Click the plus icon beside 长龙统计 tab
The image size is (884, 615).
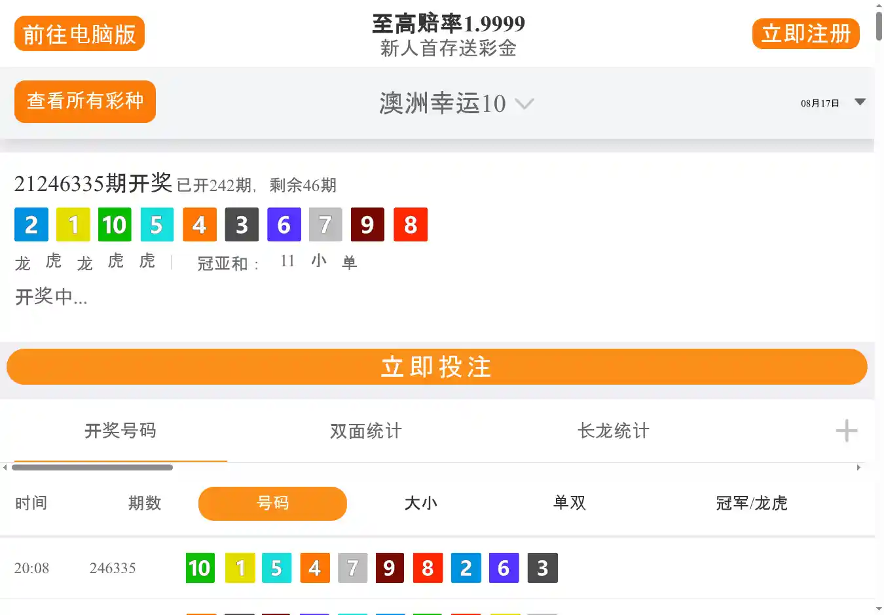(846, 430)
